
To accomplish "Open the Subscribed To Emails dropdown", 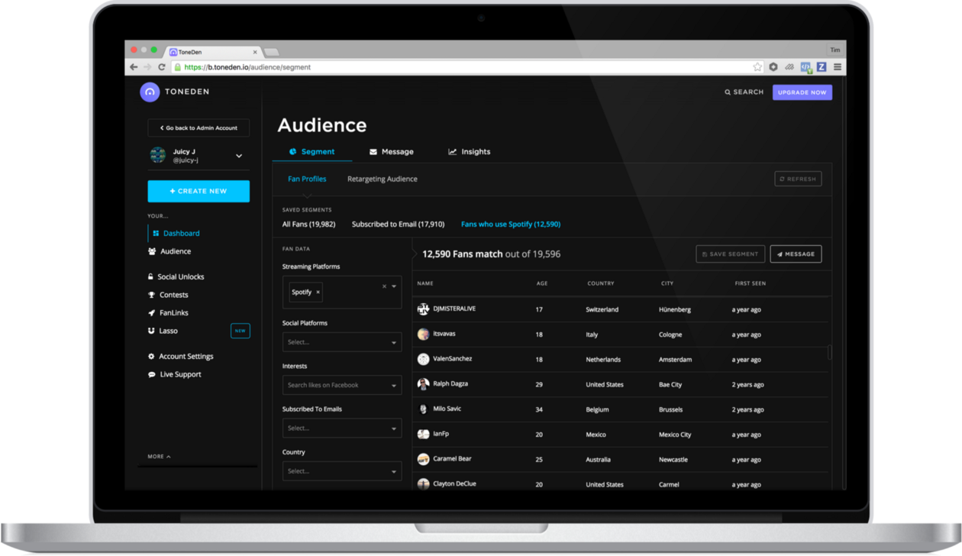I will click(x=342, y=428).
